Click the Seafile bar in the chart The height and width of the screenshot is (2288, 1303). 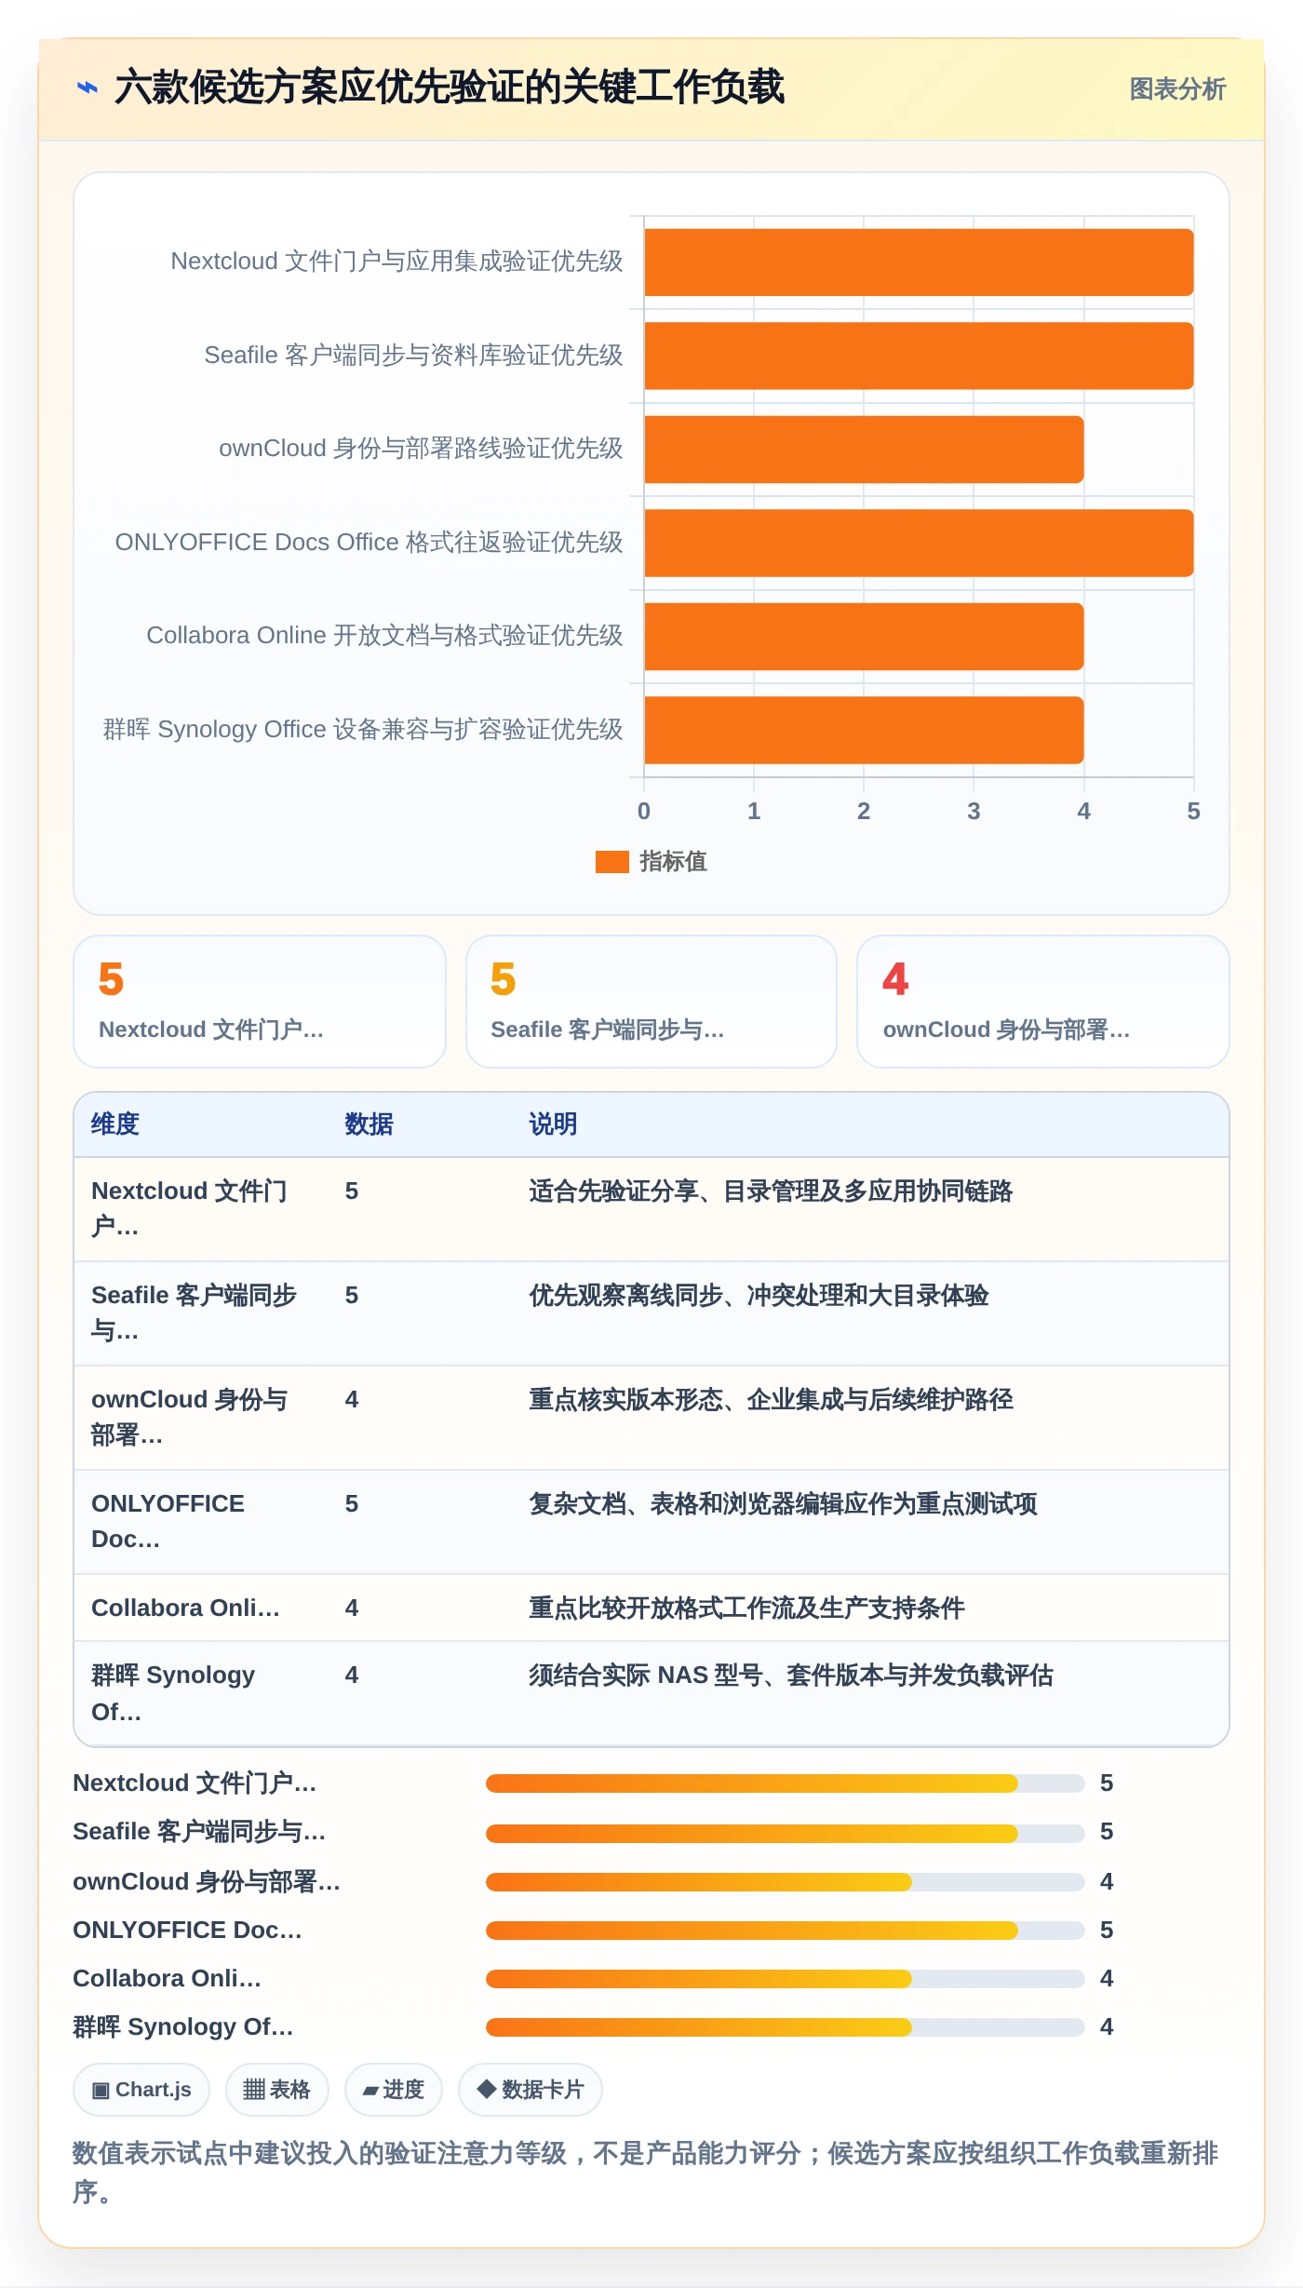919,356
